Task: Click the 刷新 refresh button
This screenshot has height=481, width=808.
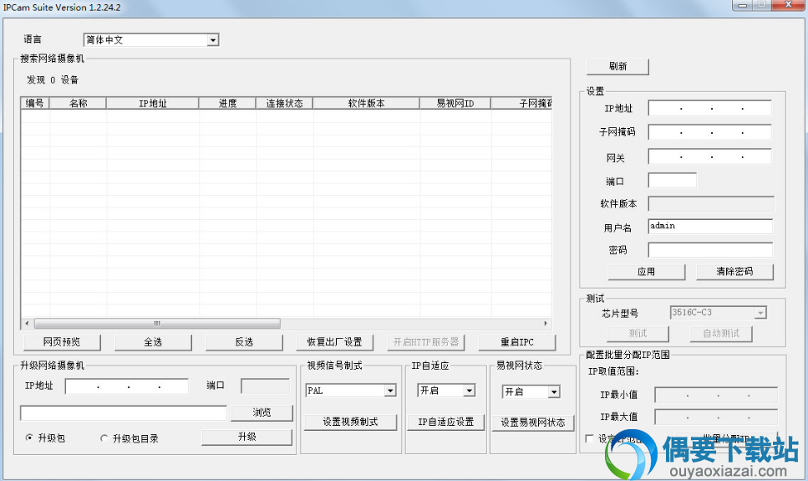Action: click(617, 66)
